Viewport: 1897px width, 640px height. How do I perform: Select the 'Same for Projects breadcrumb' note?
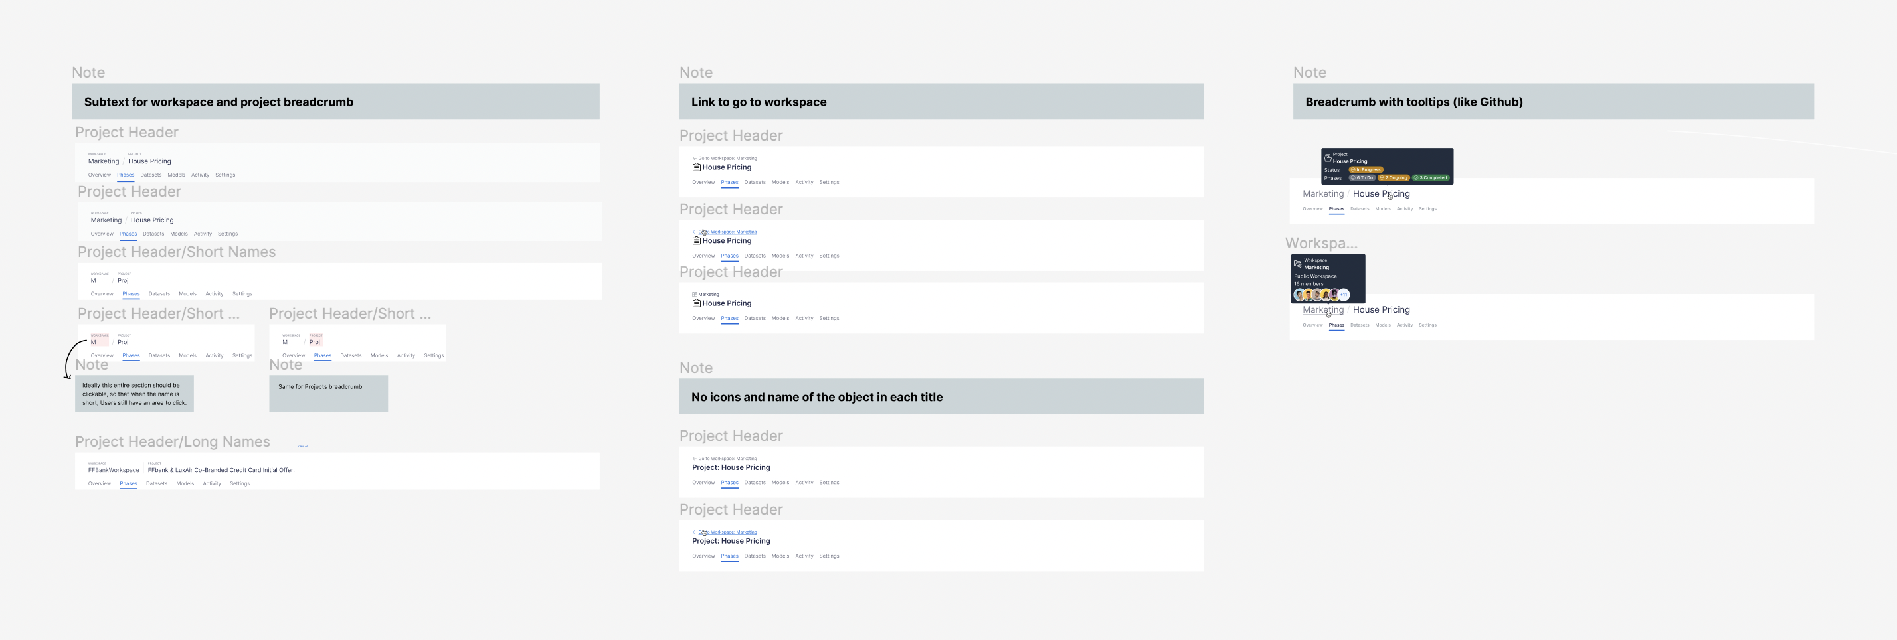click(x=328, y=393)
